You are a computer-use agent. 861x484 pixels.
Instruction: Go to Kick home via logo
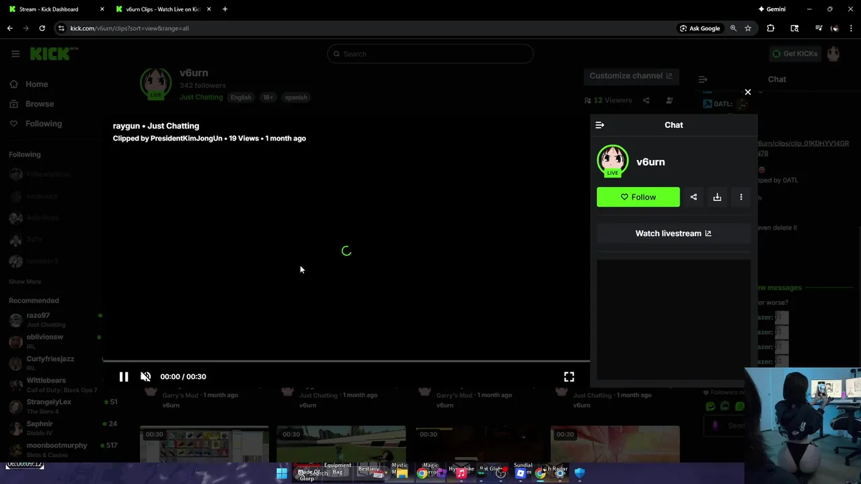pos(54,54)
